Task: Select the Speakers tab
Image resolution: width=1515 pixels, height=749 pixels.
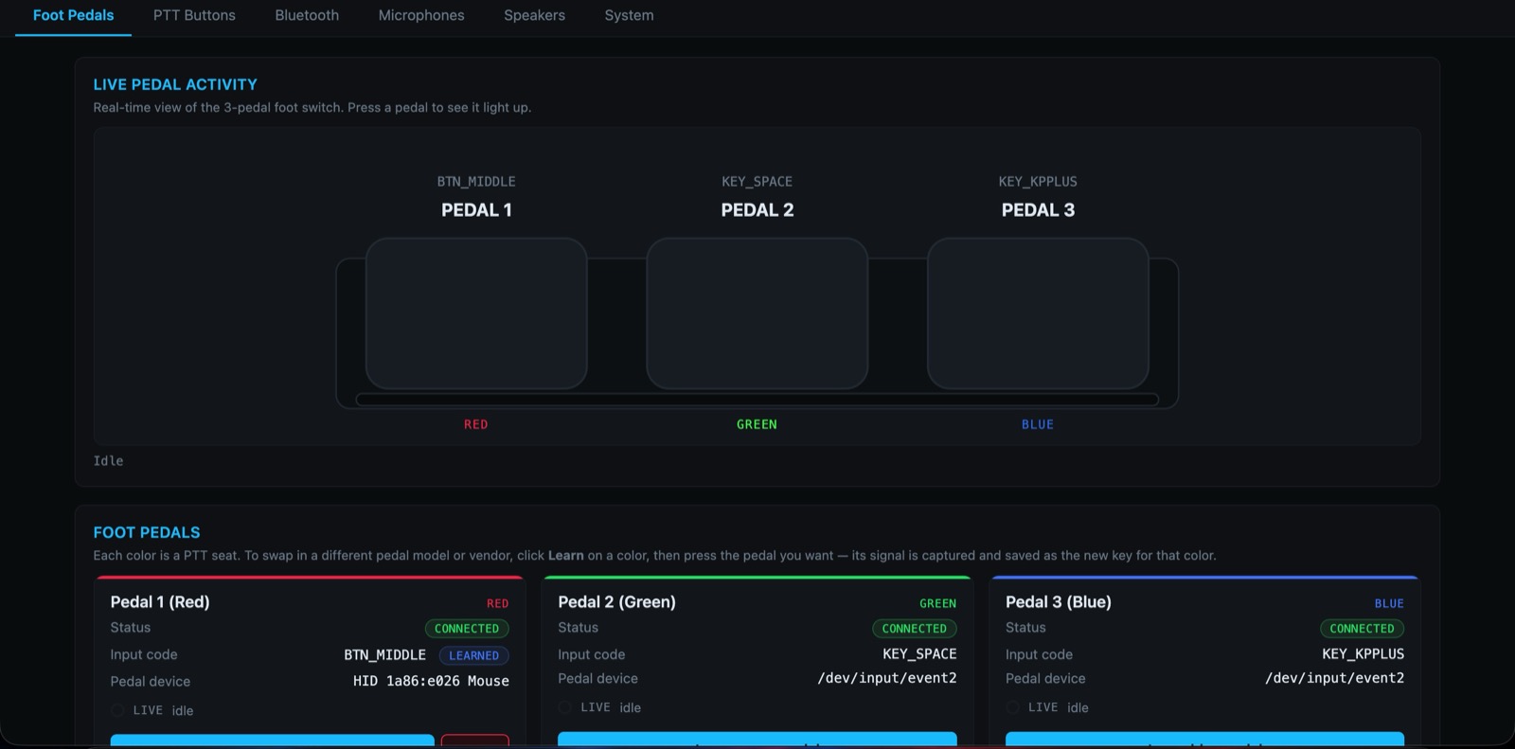Action: click(534, 15)
